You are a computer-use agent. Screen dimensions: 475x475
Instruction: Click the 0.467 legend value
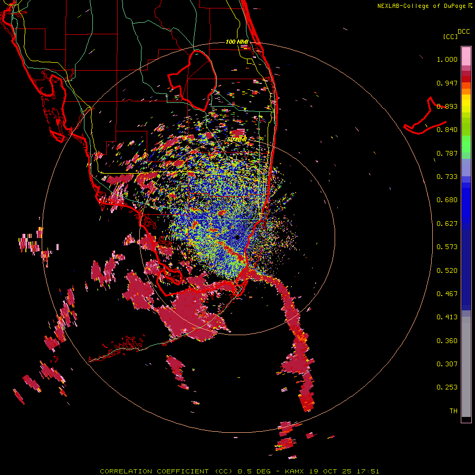click(447, 294)
